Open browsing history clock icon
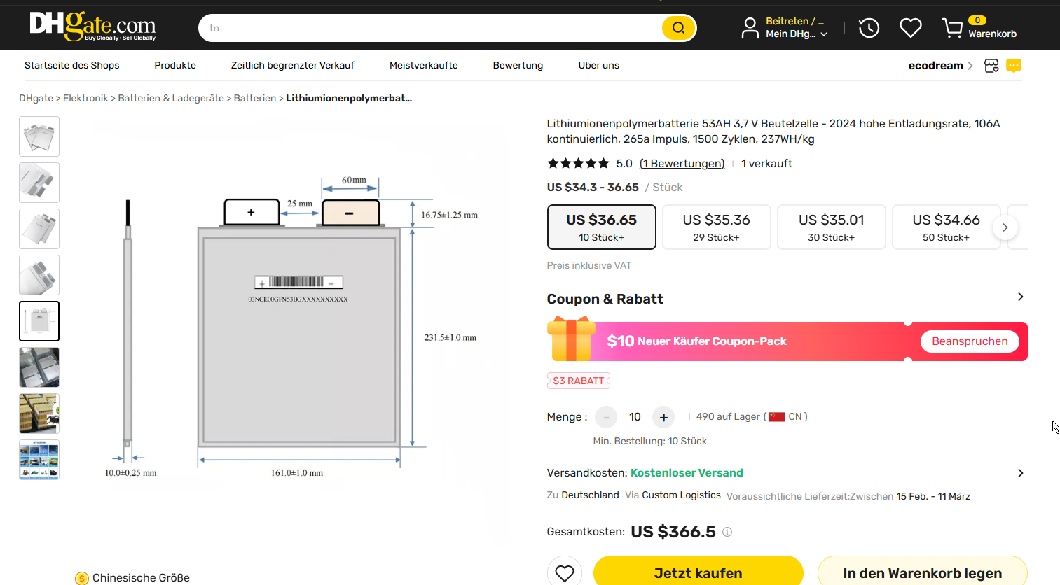This screenshot has width=1060, height=585. click(x=869, y=28)
